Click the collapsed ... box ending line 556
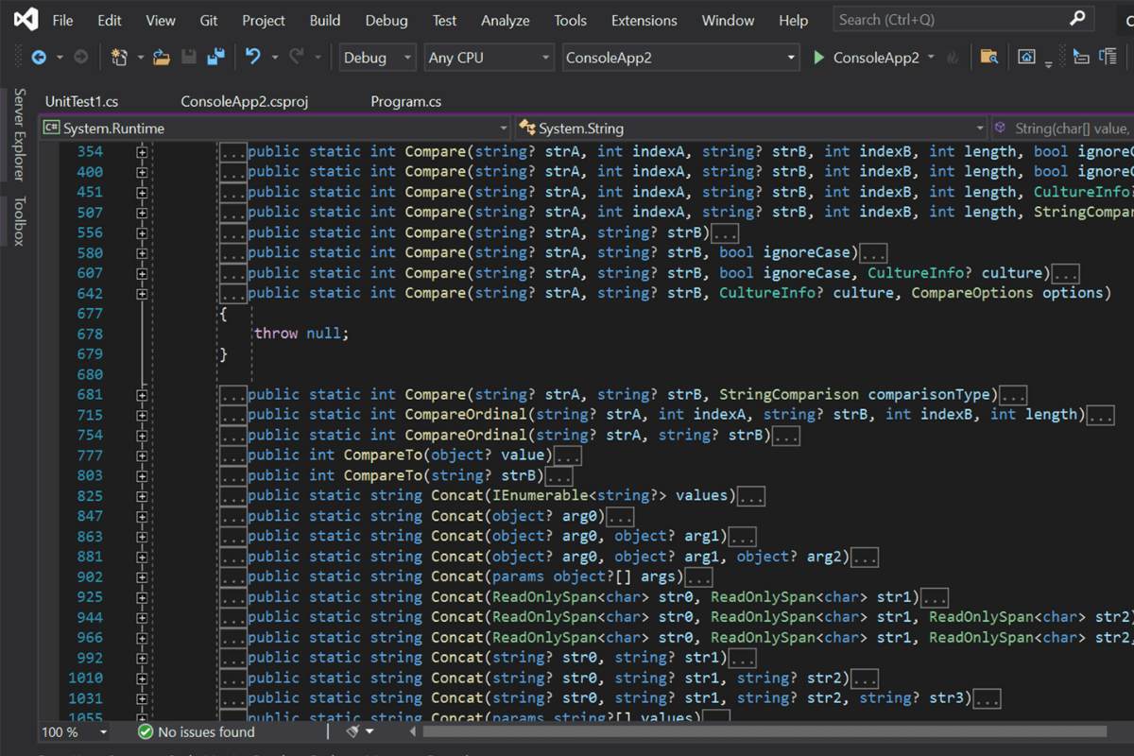This screenshot has width=1134, height=756. click(725, 232)
